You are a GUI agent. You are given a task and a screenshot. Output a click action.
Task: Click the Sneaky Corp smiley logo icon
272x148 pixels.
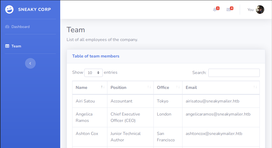click(9, 10)
